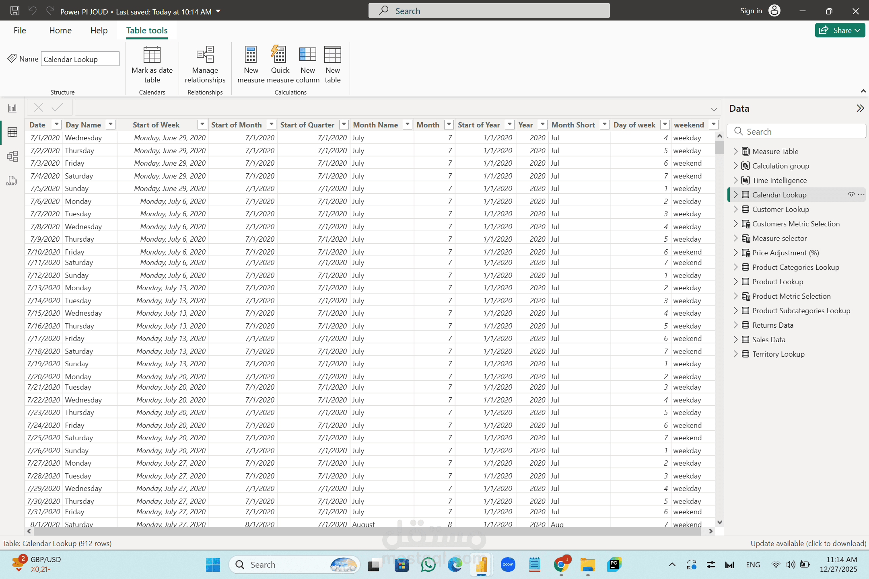Click the account profile icon
Screen dimensions: 869x579
[x=774, y=11]
